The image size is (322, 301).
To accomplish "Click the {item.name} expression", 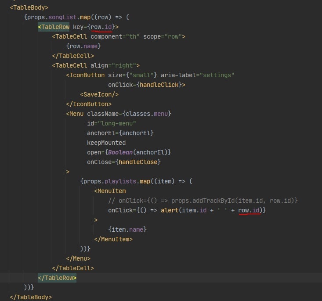I will pos(127,229).
